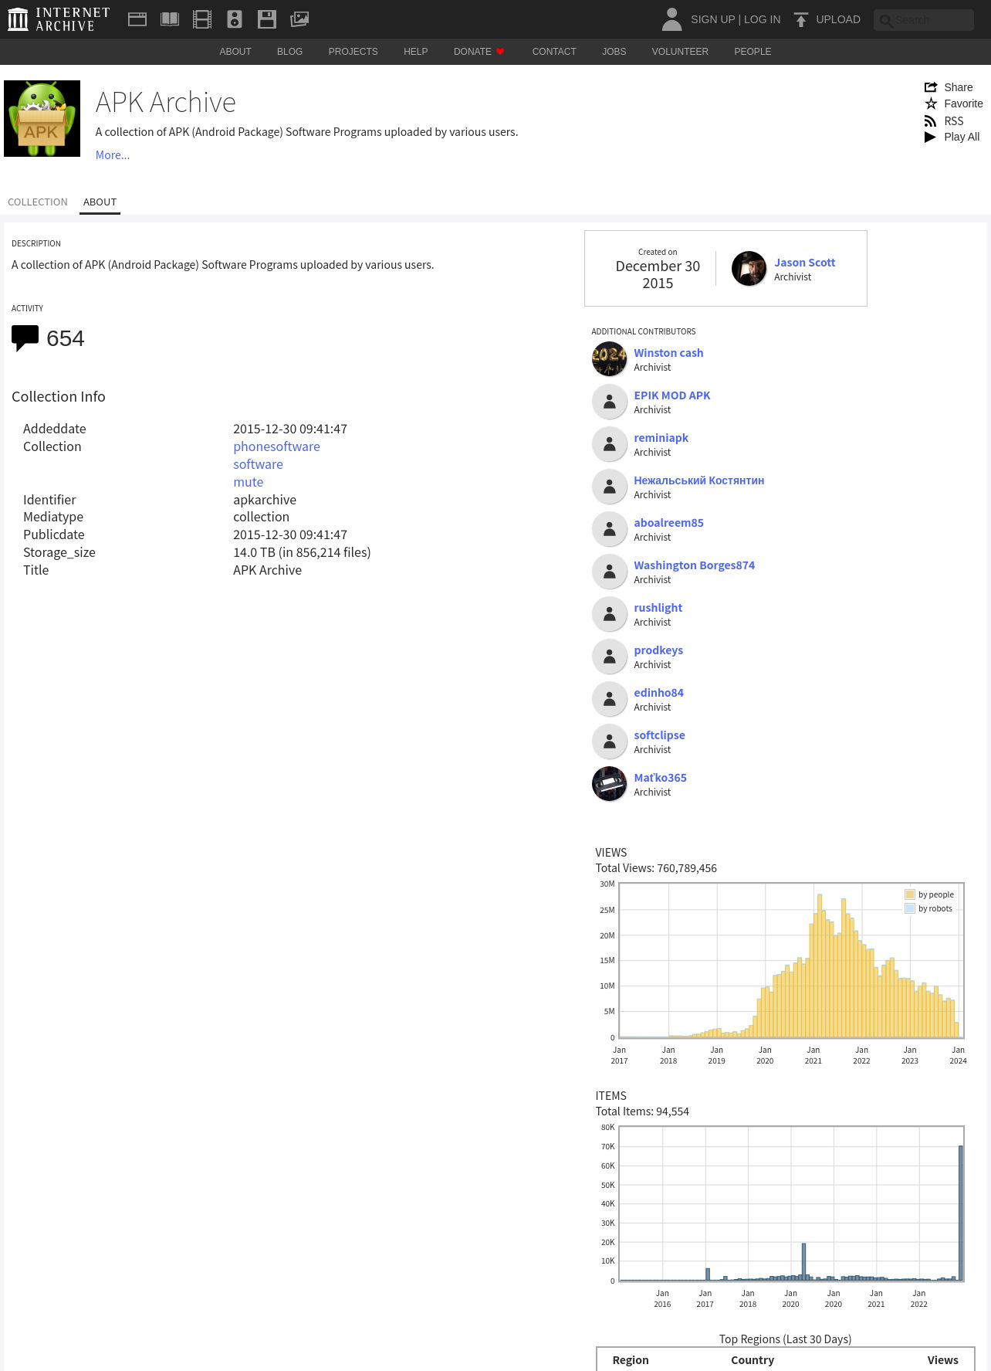Open Jason Scott's profile link
Screen dimensions: 991x1371
pos(804,263)
